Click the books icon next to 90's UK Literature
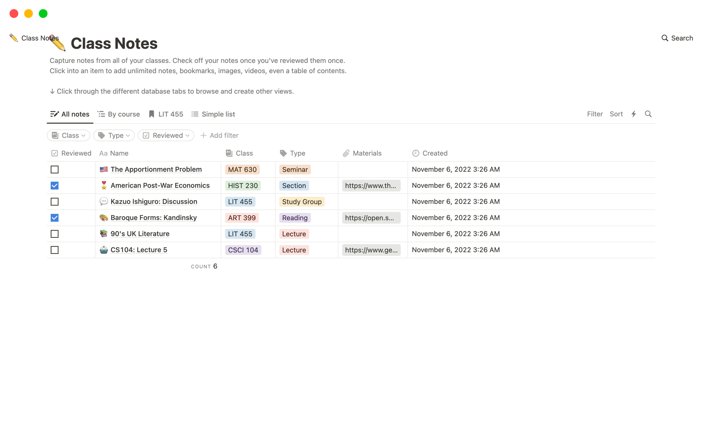The width and height of the screenshot is (702, 439). 104,234
